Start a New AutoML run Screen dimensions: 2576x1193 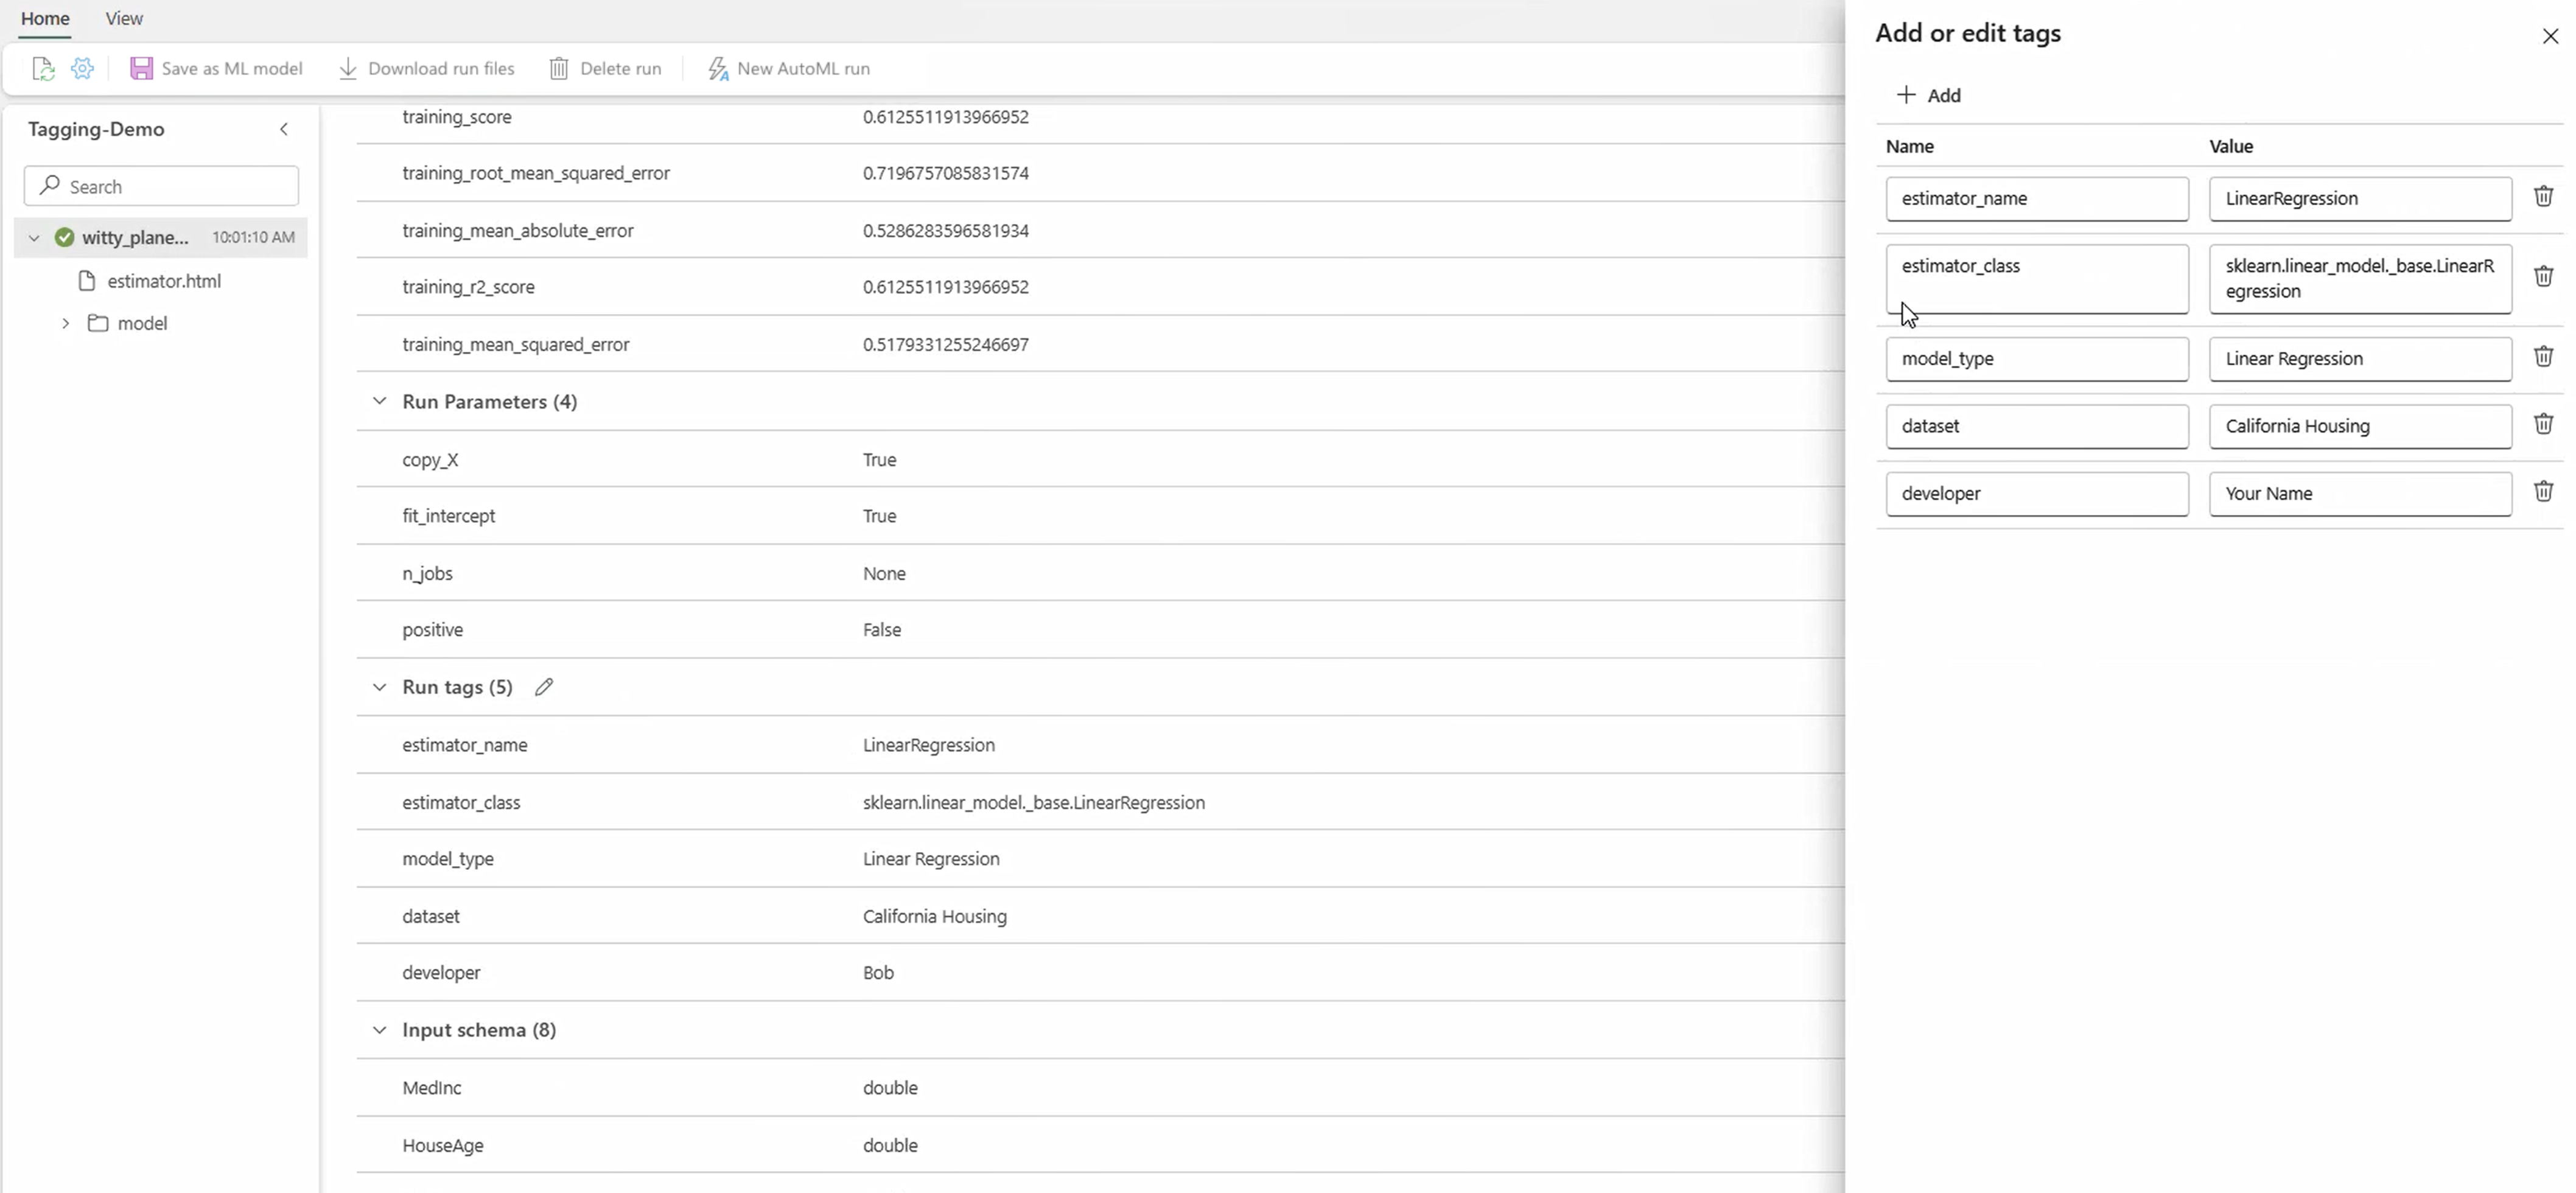(788, 69)
